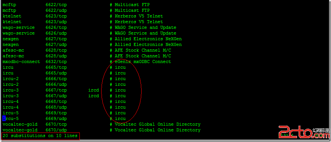Click "ktelnet" on the 6623/tcp row
This screenshot has height=142, width=331.
(12, 16)
